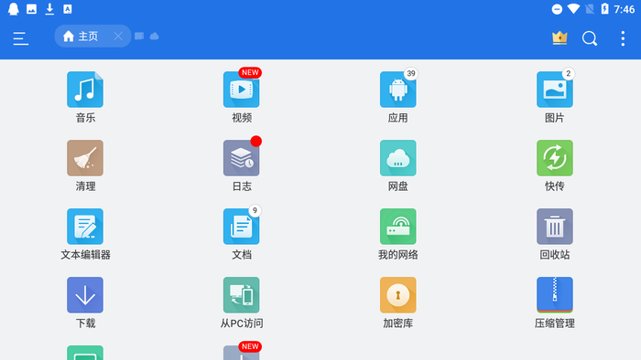Open the image notification icon in status bar
Viewport: 641px width, 360px height.
(31, 9)
